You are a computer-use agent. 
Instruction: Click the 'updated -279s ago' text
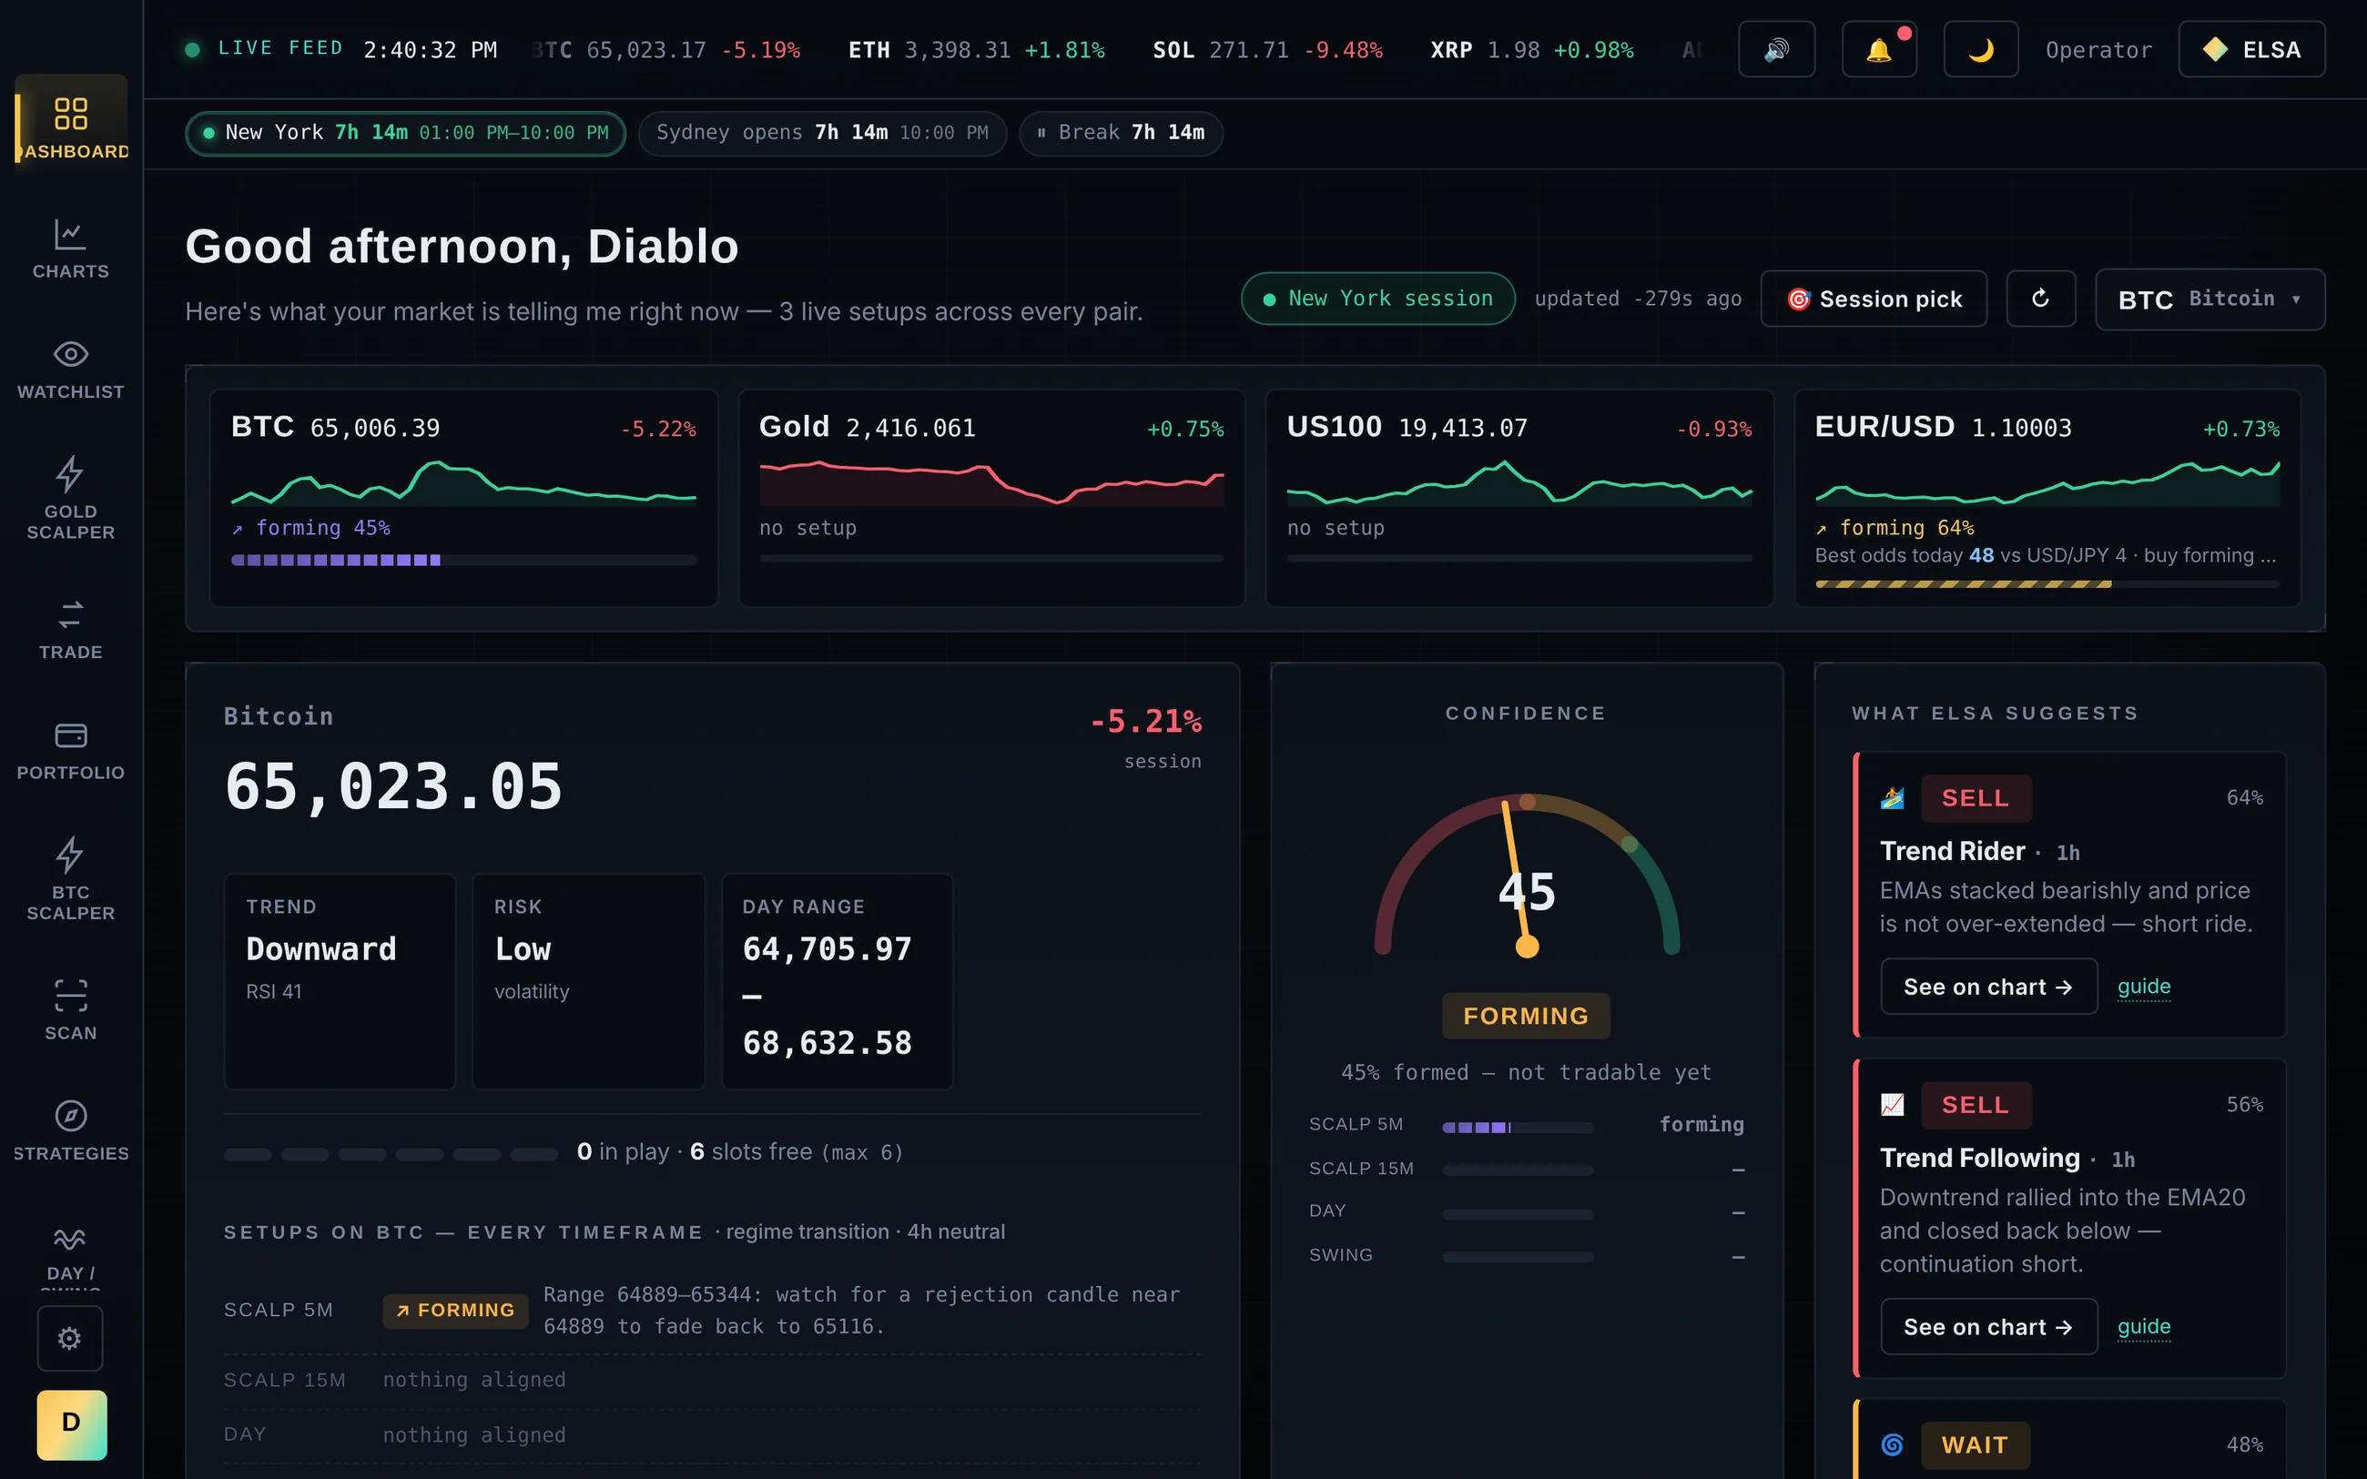click(1638, 299)
